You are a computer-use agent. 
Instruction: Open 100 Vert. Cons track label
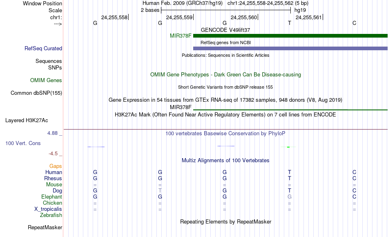point(23,143)
